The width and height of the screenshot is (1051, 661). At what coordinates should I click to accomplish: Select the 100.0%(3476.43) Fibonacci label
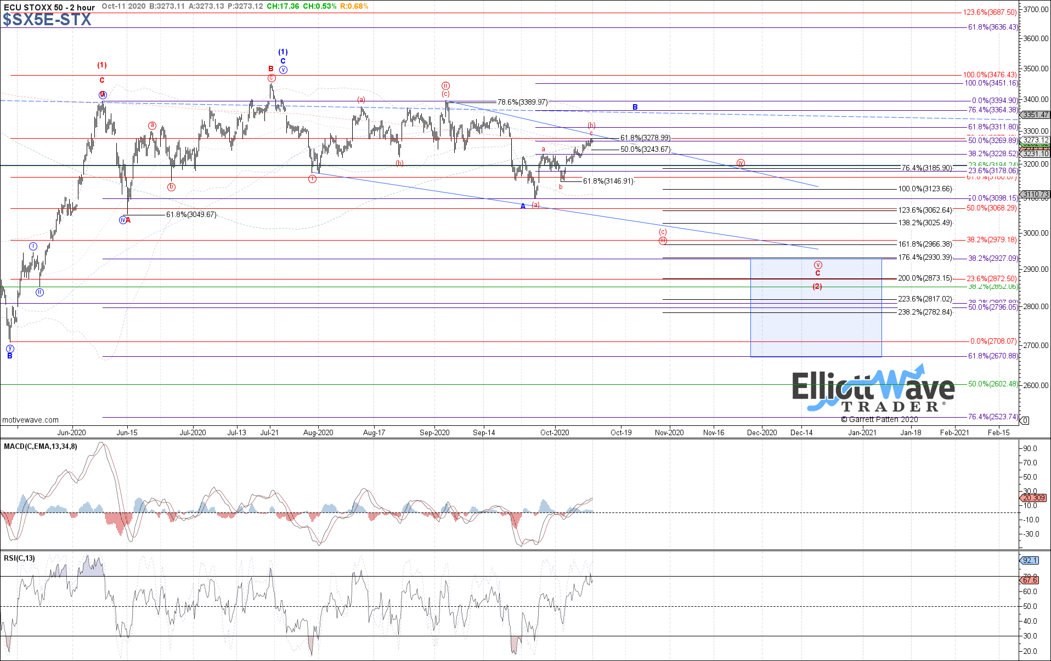click(x=990, y=75)
